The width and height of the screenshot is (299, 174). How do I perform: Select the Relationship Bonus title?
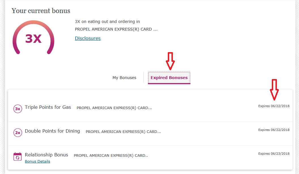pyautogui.click(x=46, y=155)
